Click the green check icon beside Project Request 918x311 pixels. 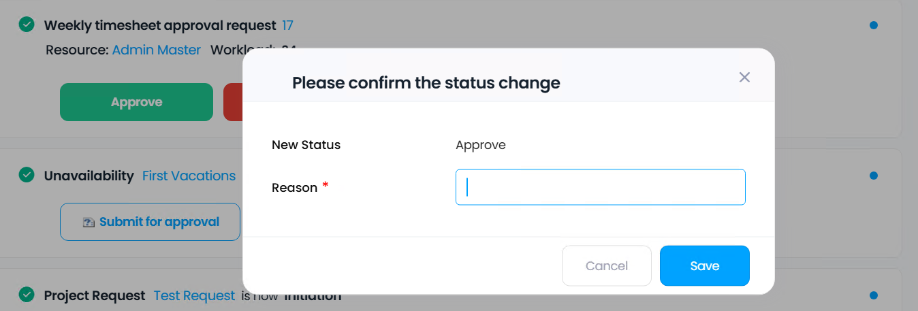[27, 295]
